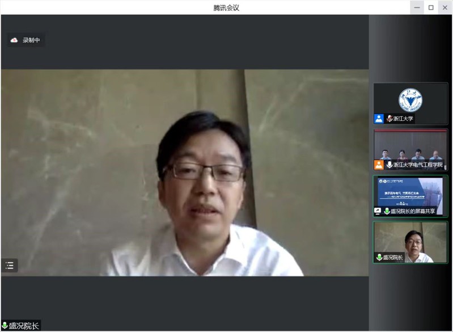Viewport: 453px width, 332px height.
Task: Select the 盛况院长 camera thumbnail
Action: 410,239
